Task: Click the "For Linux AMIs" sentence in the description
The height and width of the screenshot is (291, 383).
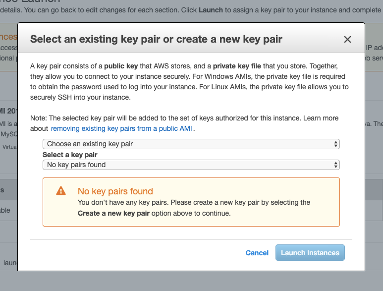Action: [x=277, y=87]
